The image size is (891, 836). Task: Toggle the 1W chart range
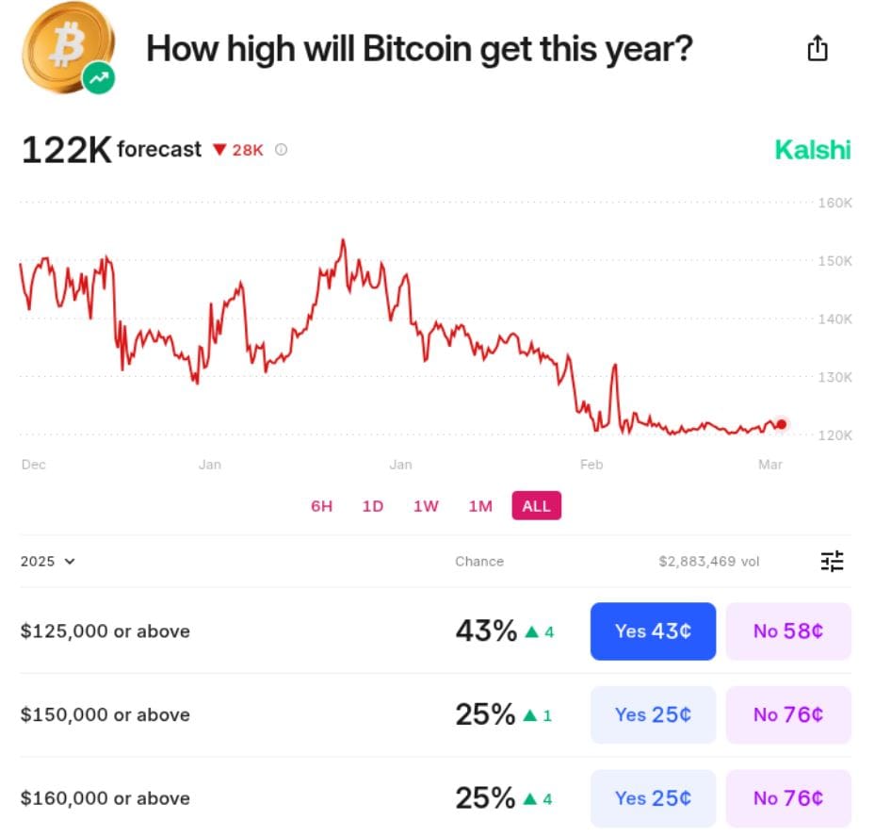click(x=426, y=505)
